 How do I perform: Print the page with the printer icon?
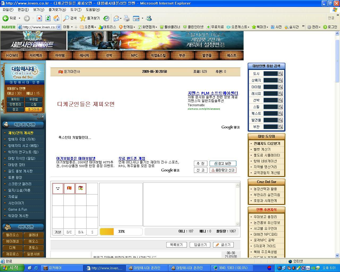coord(127,18)
